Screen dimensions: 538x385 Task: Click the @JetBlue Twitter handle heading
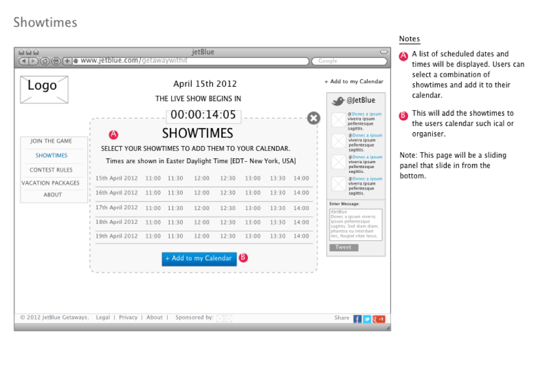tap(361, 100)
